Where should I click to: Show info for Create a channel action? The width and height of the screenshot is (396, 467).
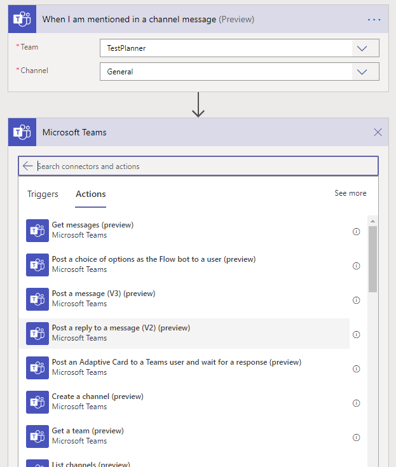(x=357, y=403)
